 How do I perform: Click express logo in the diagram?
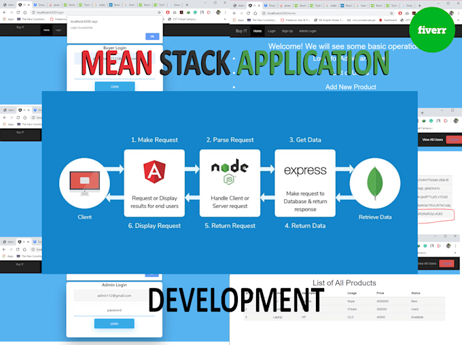[x=305, y=170]
